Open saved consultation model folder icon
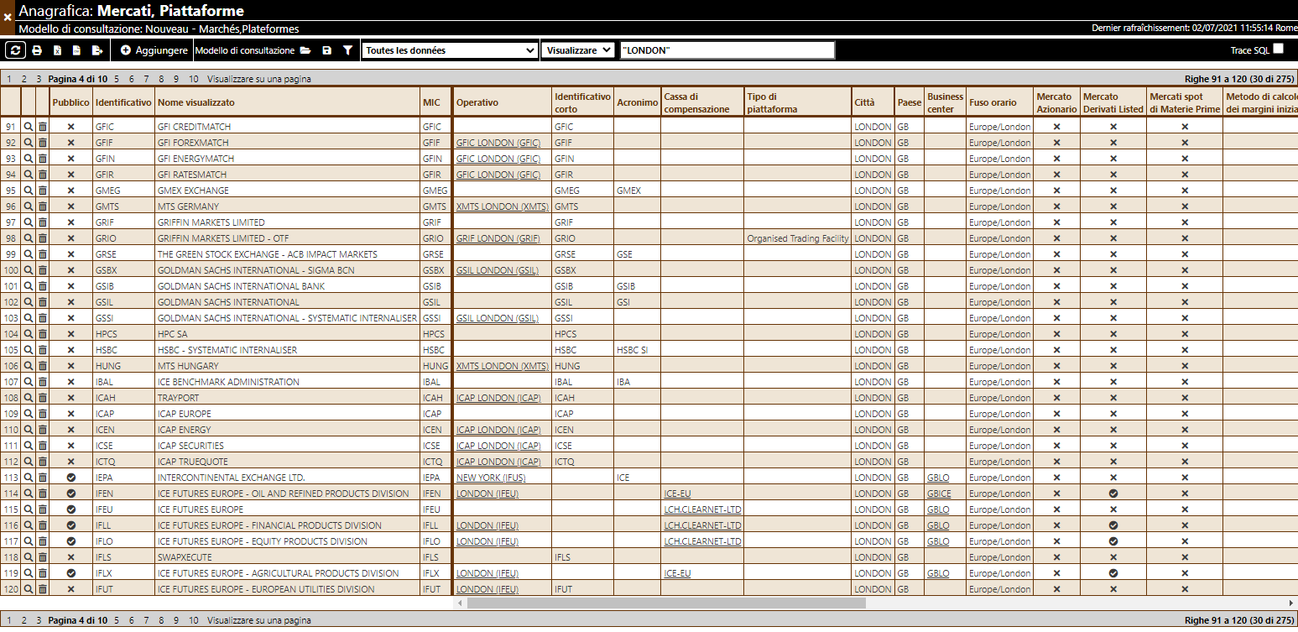1298x632 pixels. click(305, 50)
